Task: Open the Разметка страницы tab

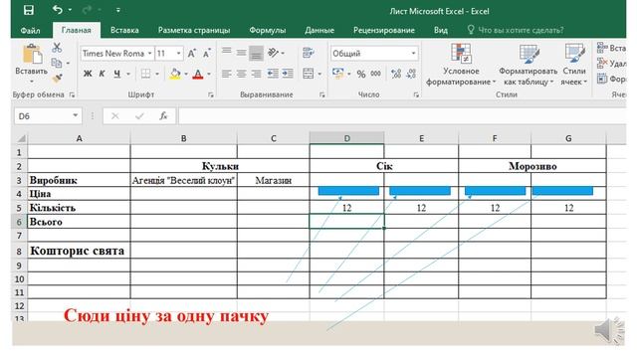Action: (194, 30)
